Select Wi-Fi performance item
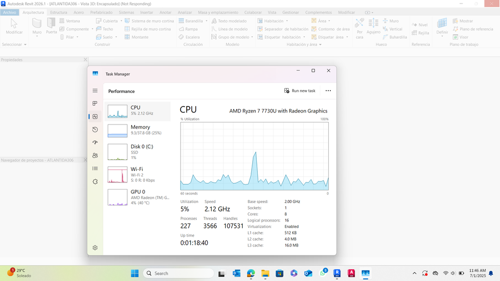This screenshot has width=500, height=281. pyautogui.click(x=138, y=174)
